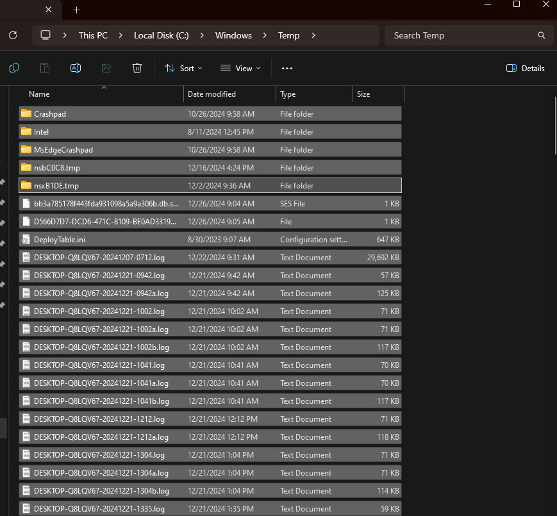Click icon of DESKTOP-Q8LQV67-20241221-0942a.log
The height and width of the screenshot is (516, 557).
coord(26,293)
